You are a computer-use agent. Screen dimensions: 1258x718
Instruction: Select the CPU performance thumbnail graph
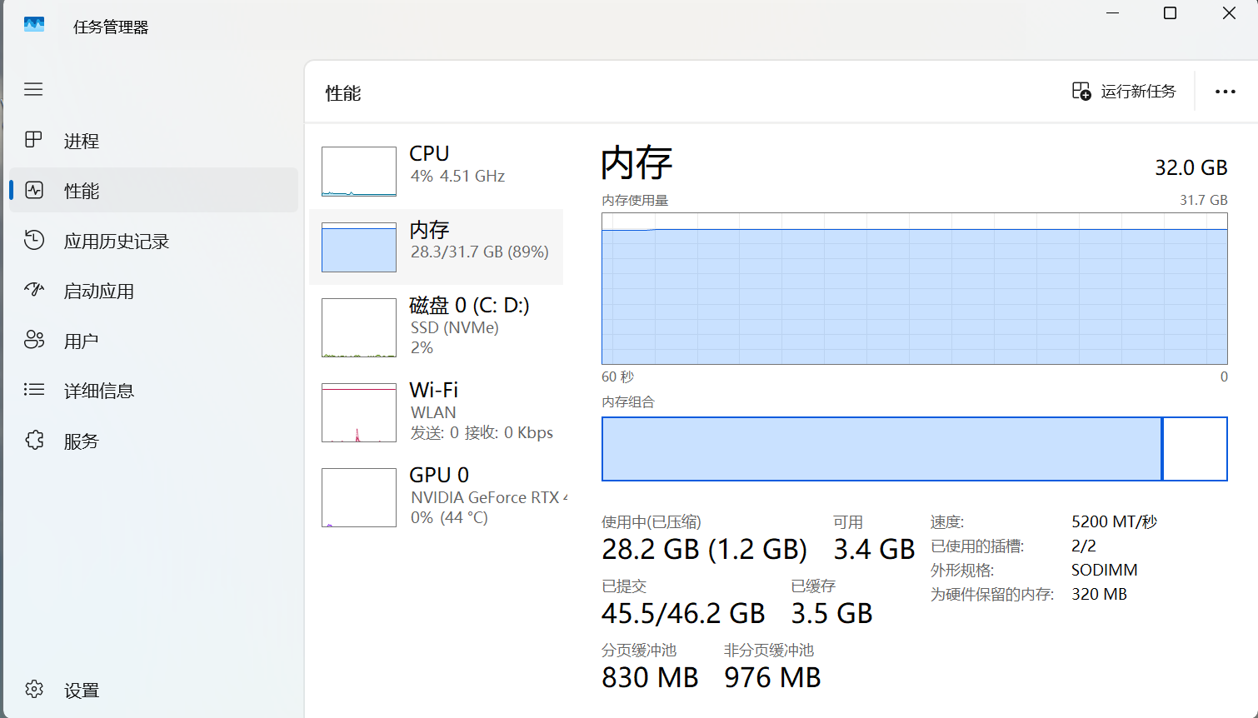coord(359,171)
